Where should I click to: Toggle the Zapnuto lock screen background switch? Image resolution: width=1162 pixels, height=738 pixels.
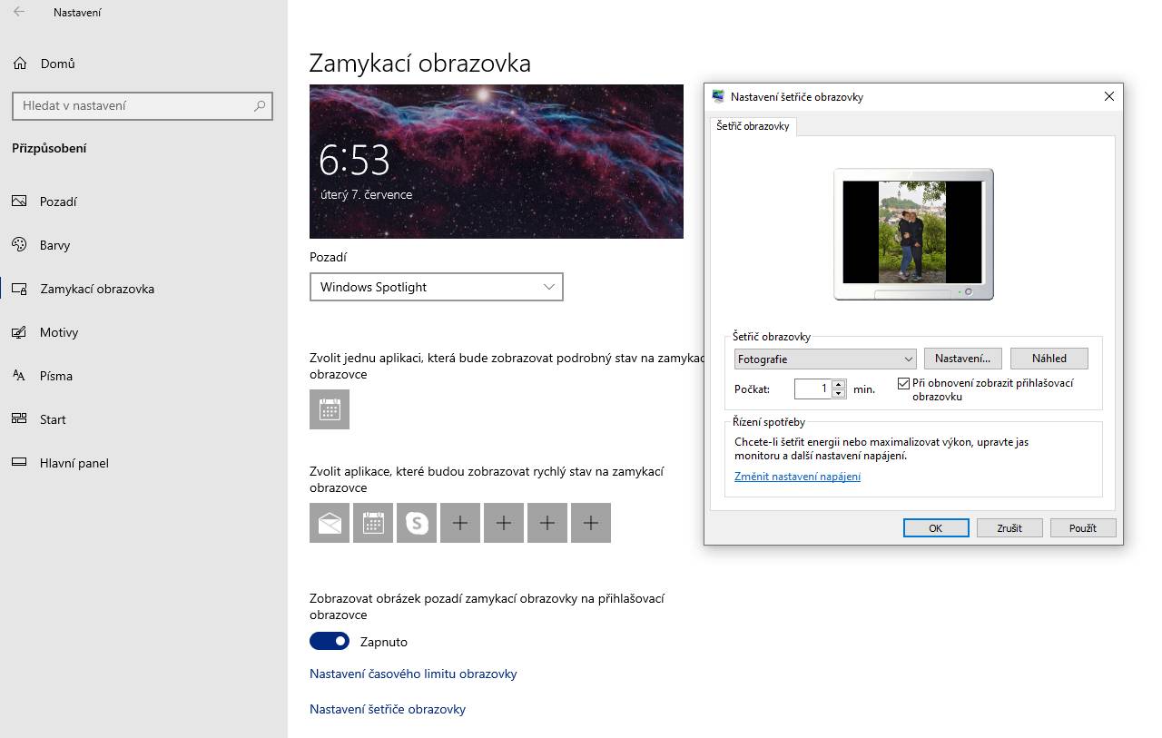pyautogui.click(x=330, y=641)
